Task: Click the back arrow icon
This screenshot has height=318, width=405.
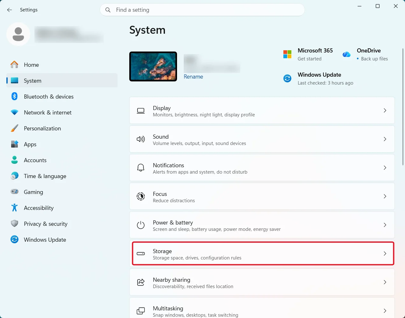Action: [10, 10]
